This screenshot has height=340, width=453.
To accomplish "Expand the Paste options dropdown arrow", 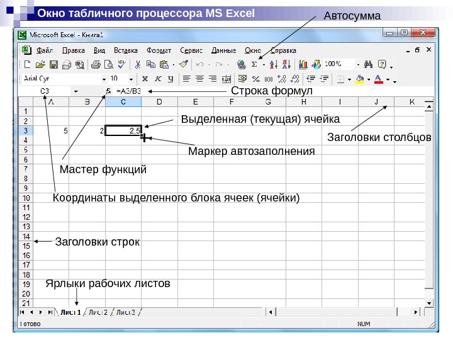I will coord(174,65).
